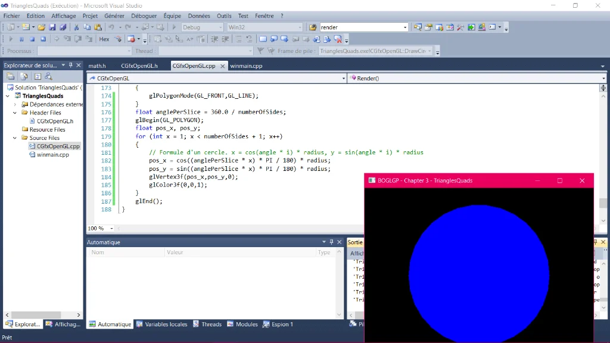Click the Valeur column header in Automatique
The height and width of the screenshot is (343, 610).
[x=239, y=252]
